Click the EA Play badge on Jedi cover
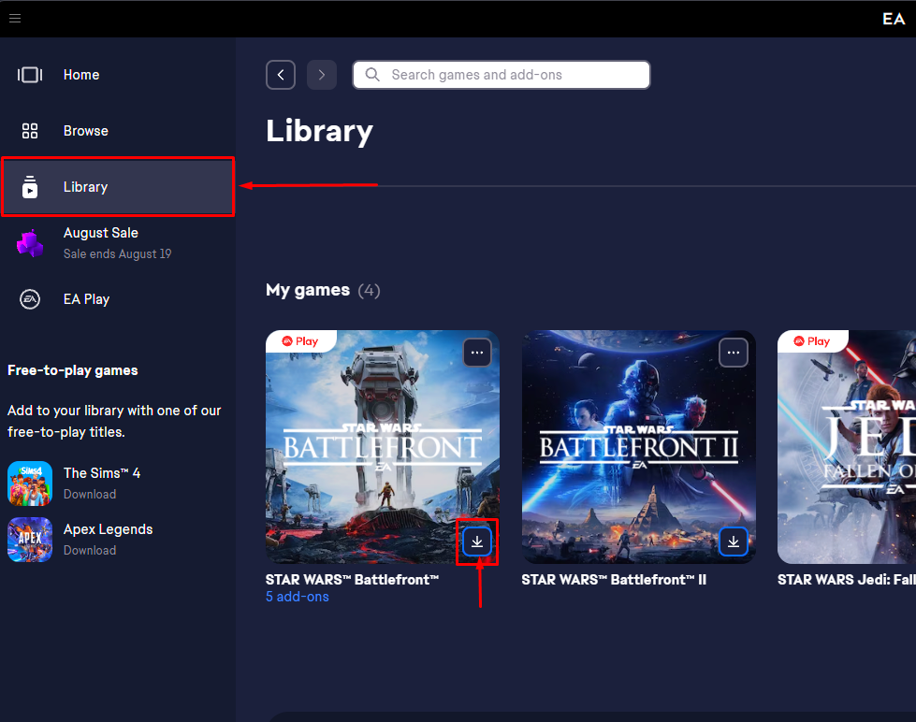 point(812,341)
